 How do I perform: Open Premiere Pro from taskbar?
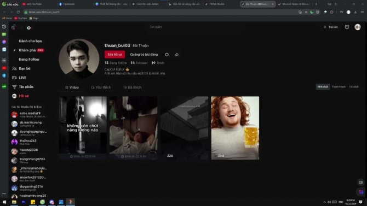24,202
